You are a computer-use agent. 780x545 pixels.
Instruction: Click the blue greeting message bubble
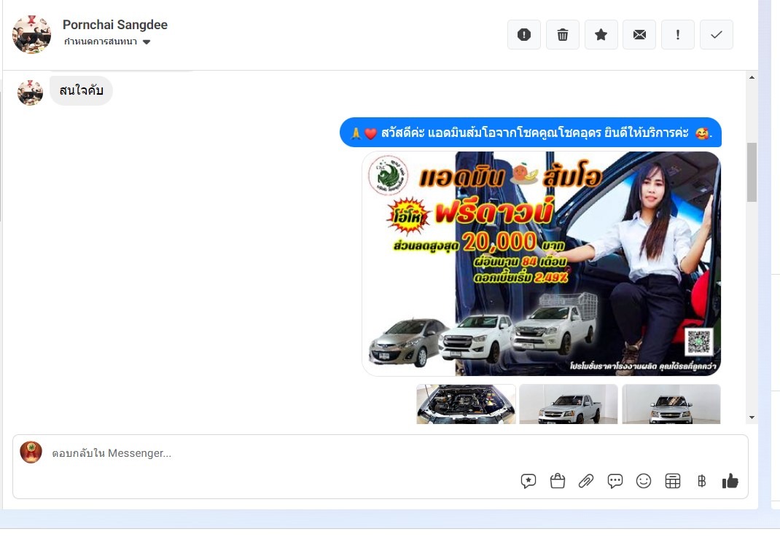pyautogui.click(x=530, y=133)
